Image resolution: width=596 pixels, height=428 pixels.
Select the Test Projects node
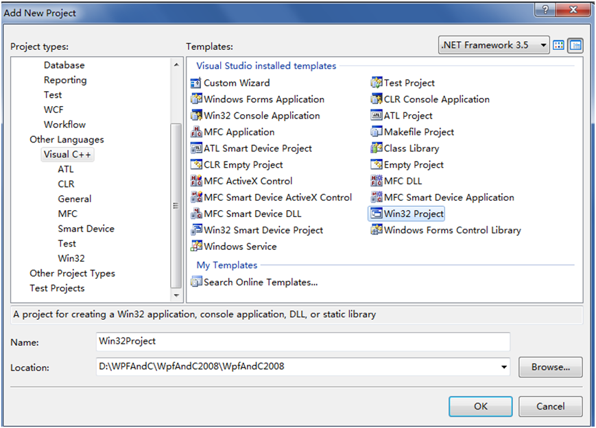click(57, 288)
